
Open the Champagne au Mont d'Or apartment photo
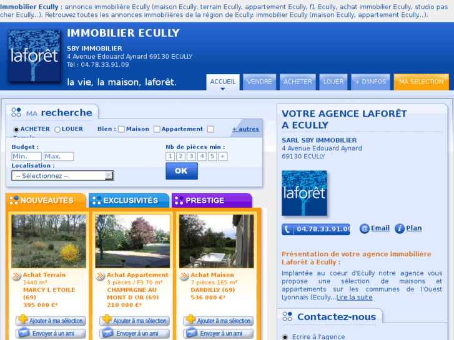tap(132, 241)
